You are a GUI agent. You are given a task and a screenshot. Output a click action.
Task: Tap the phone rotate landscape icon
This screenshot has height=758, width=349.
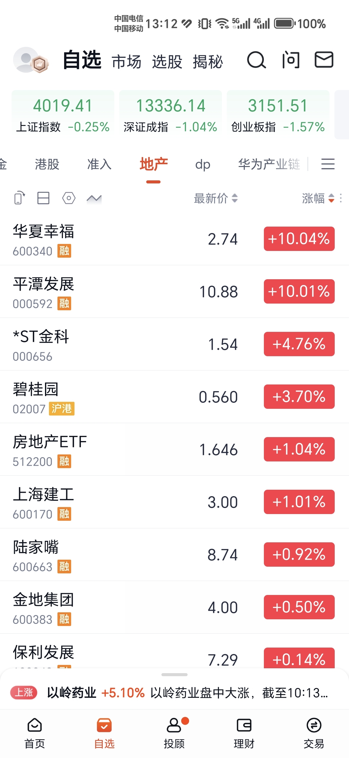[19, 198]
